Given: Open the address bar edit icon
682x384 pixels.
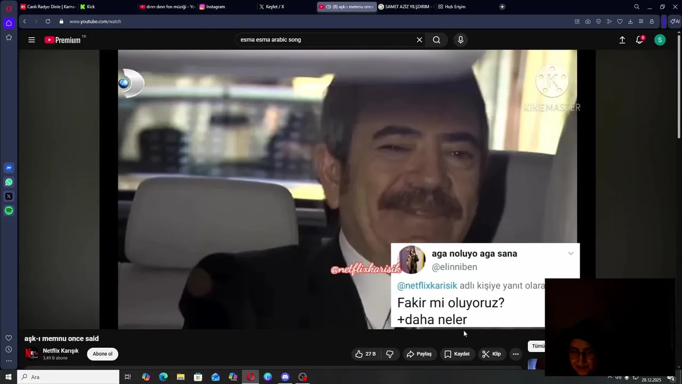Looking at the screenshot, I should (577, 21).
